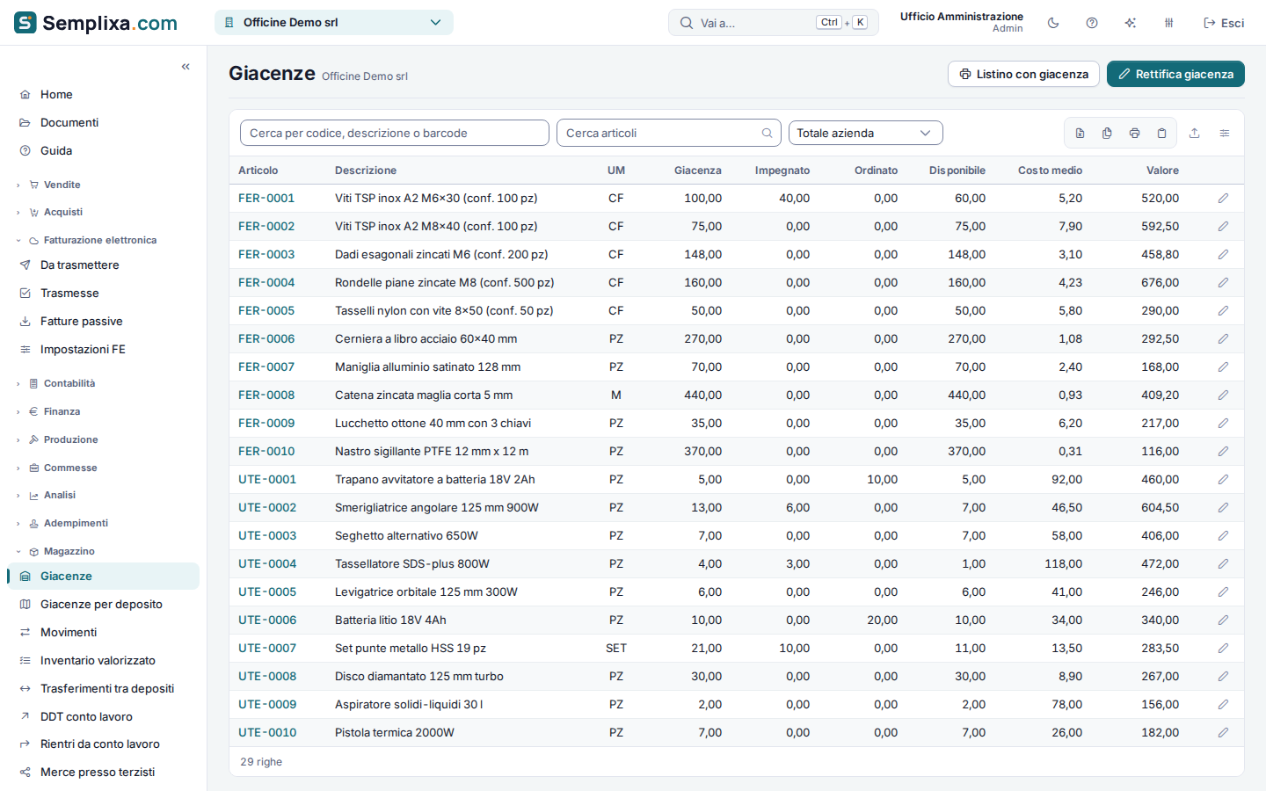Edit row FER-0001 with pencil icon

1223,199
